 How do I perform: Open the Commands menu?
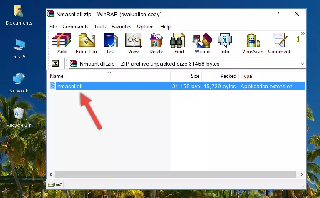click(x=75, y=27)
